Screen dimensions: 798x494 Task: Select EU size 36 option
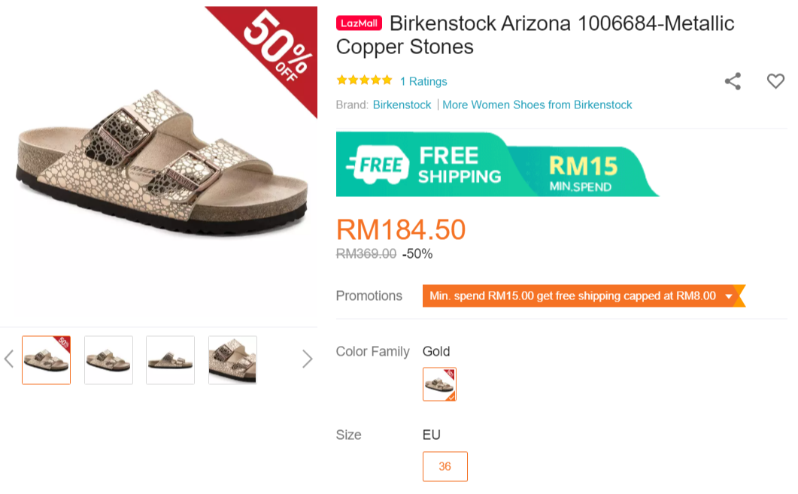(x=445, y=466)
